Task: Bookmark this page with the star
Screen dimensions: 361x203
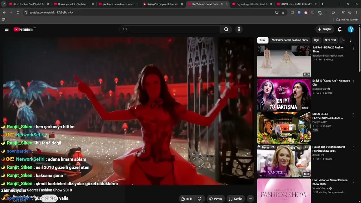Action: pos(283,12)
